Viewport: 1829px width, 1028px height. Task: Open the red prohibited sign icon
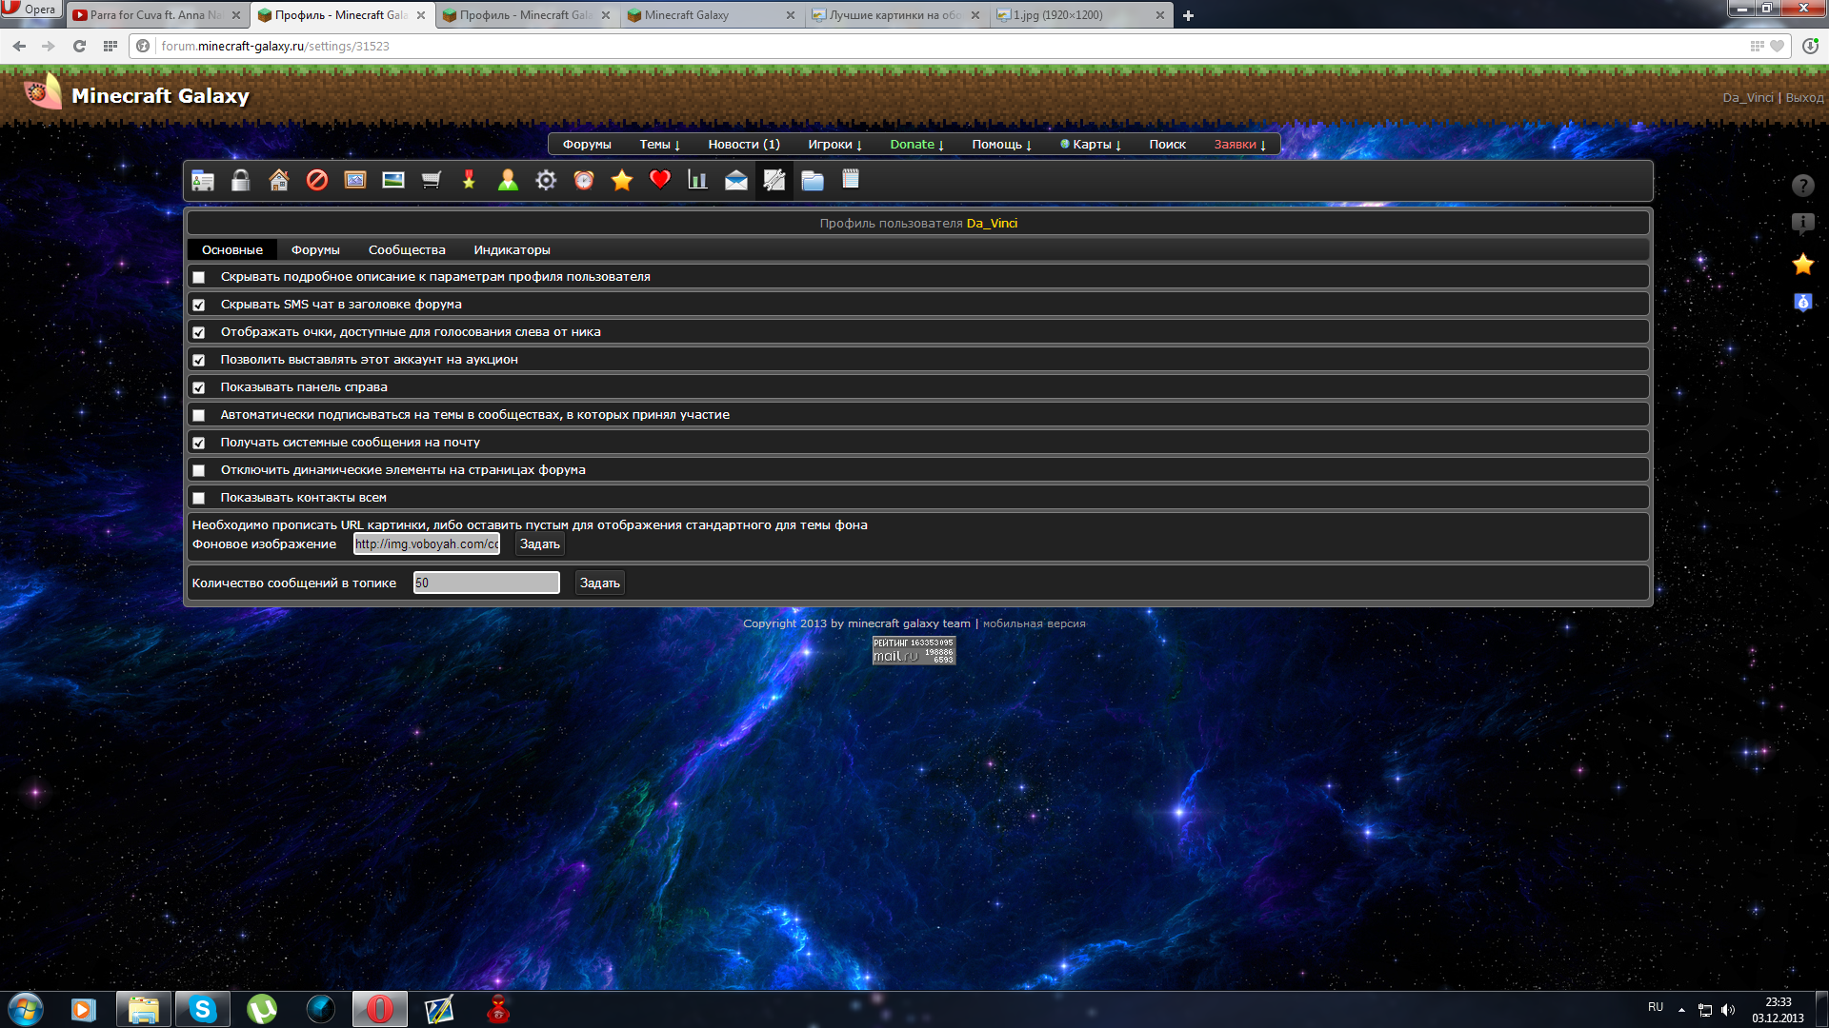(x=317, y=180)
